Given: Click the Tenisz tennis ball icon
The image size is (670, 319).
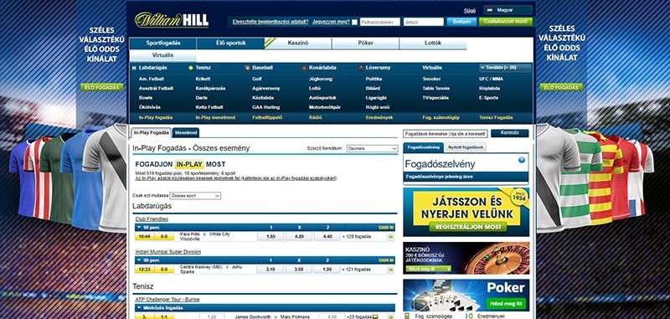Looking at the screenshot, I should (x=191, y=68).
